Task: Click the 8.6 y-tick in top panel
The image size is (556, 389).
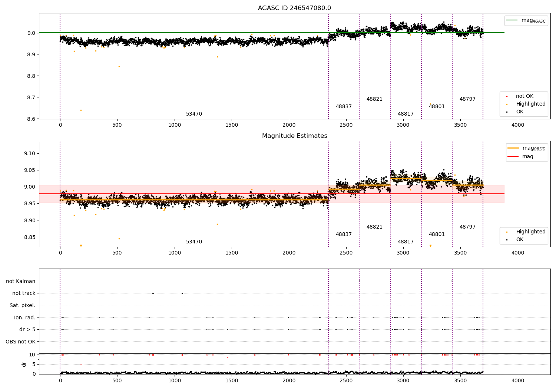Action: click(31, 119)
